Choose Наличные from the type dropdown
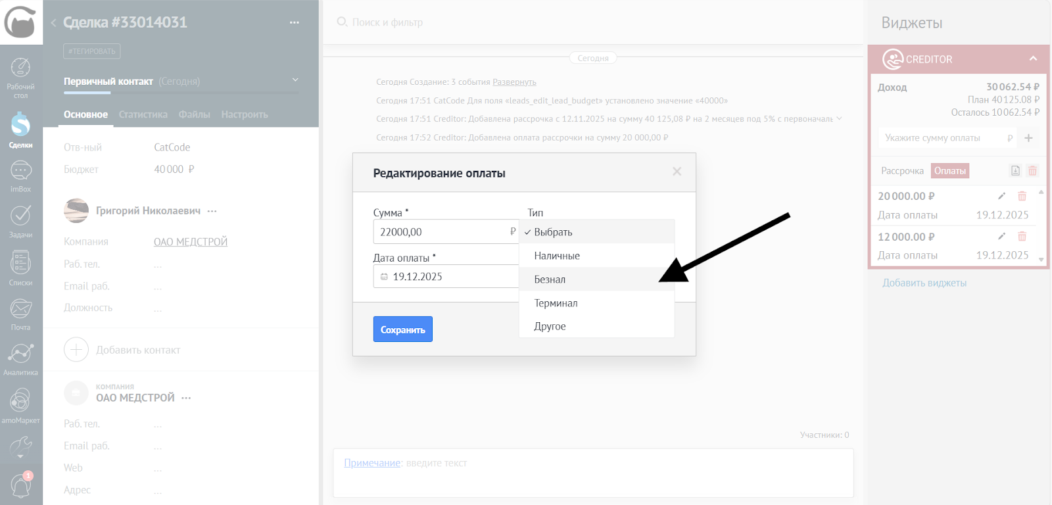1052x505 pixels. (557, 256)
